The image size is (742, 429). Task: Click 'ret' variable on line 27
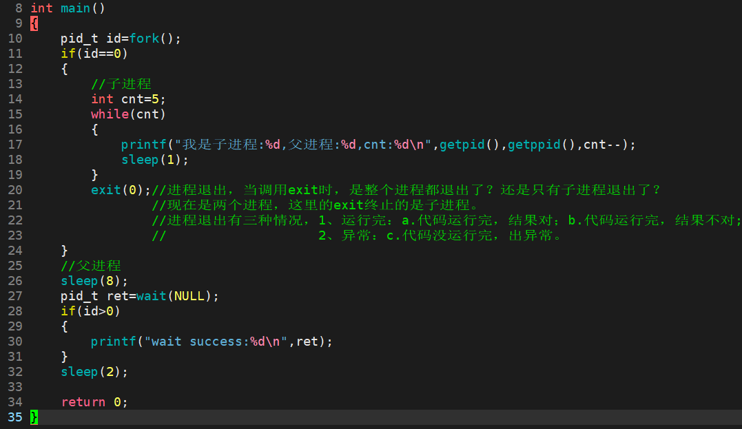118,296
